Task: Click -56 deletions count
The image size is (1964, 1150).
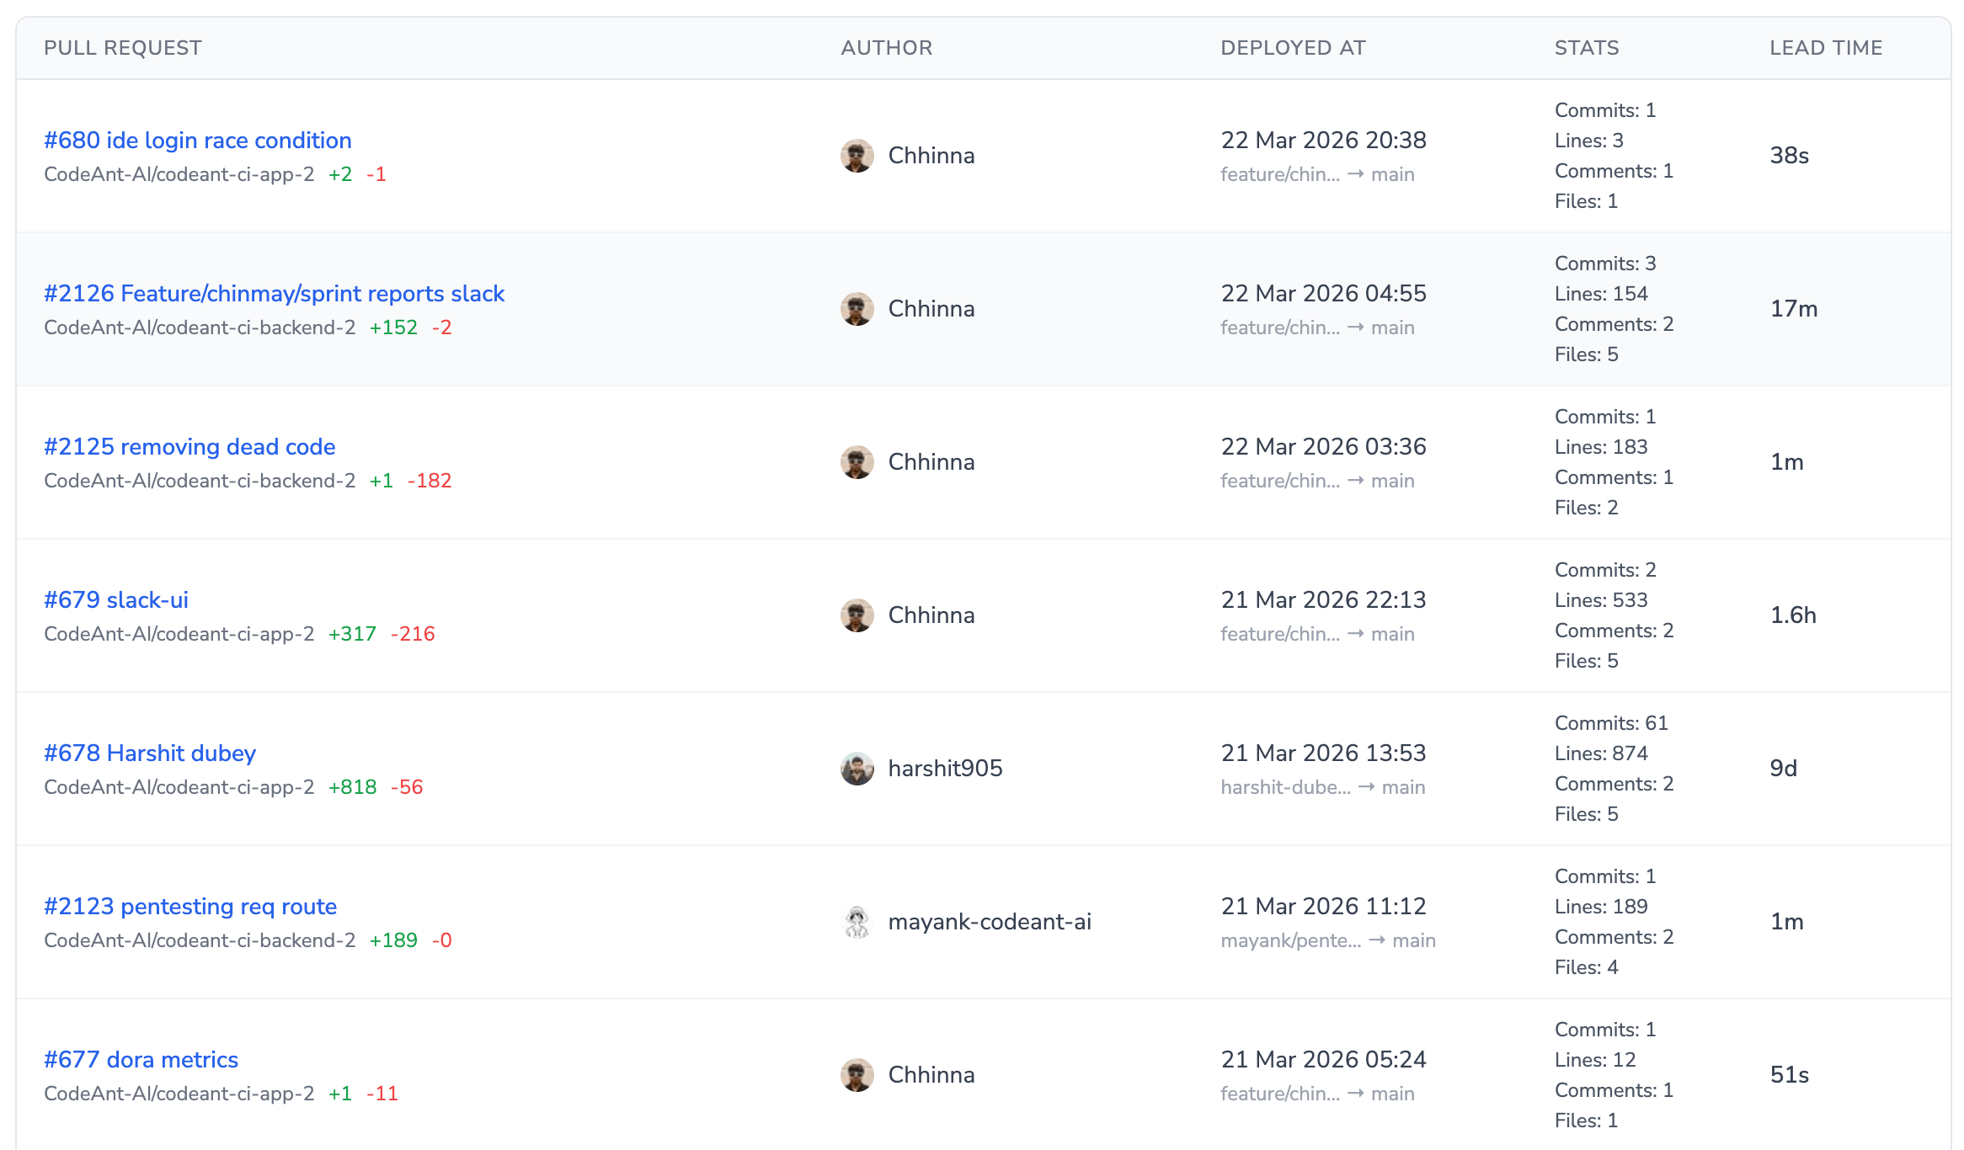Action: [x=407, y=787]
